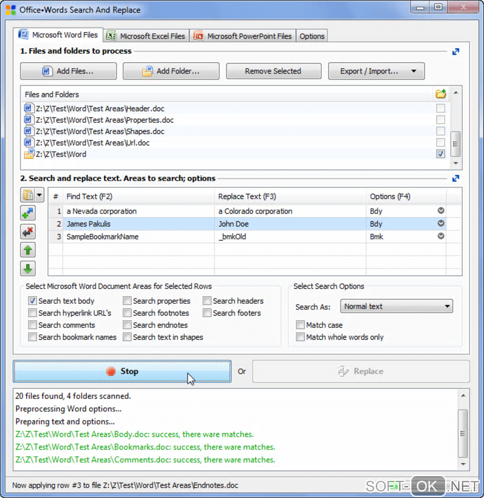Image resolution: width=484 pixels, height=498 pixels.
Task: Uncheck the Z:\Z\Test\Word folder checkbox
Action: 440,154
